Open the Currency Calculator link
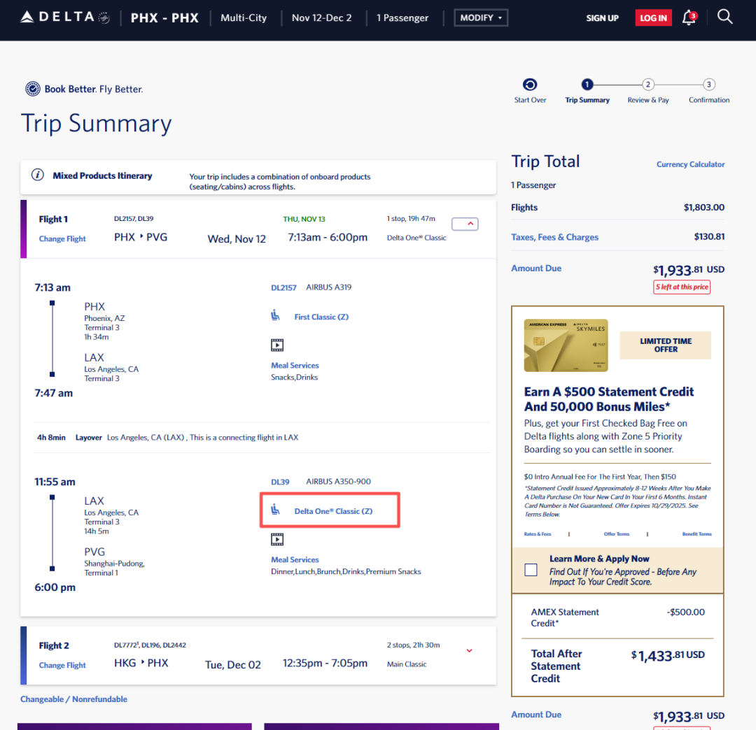The width and height of the screenshot is (756, 730). coord(690,164)
